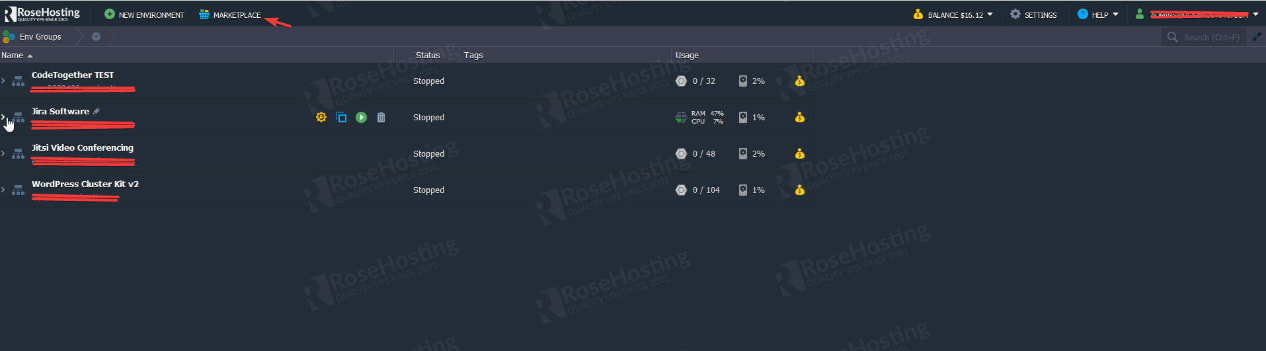The height and width of the screenshot is (351, 1266).
Task: Click the panel expand icon beside search
Action: point(1257,38)
